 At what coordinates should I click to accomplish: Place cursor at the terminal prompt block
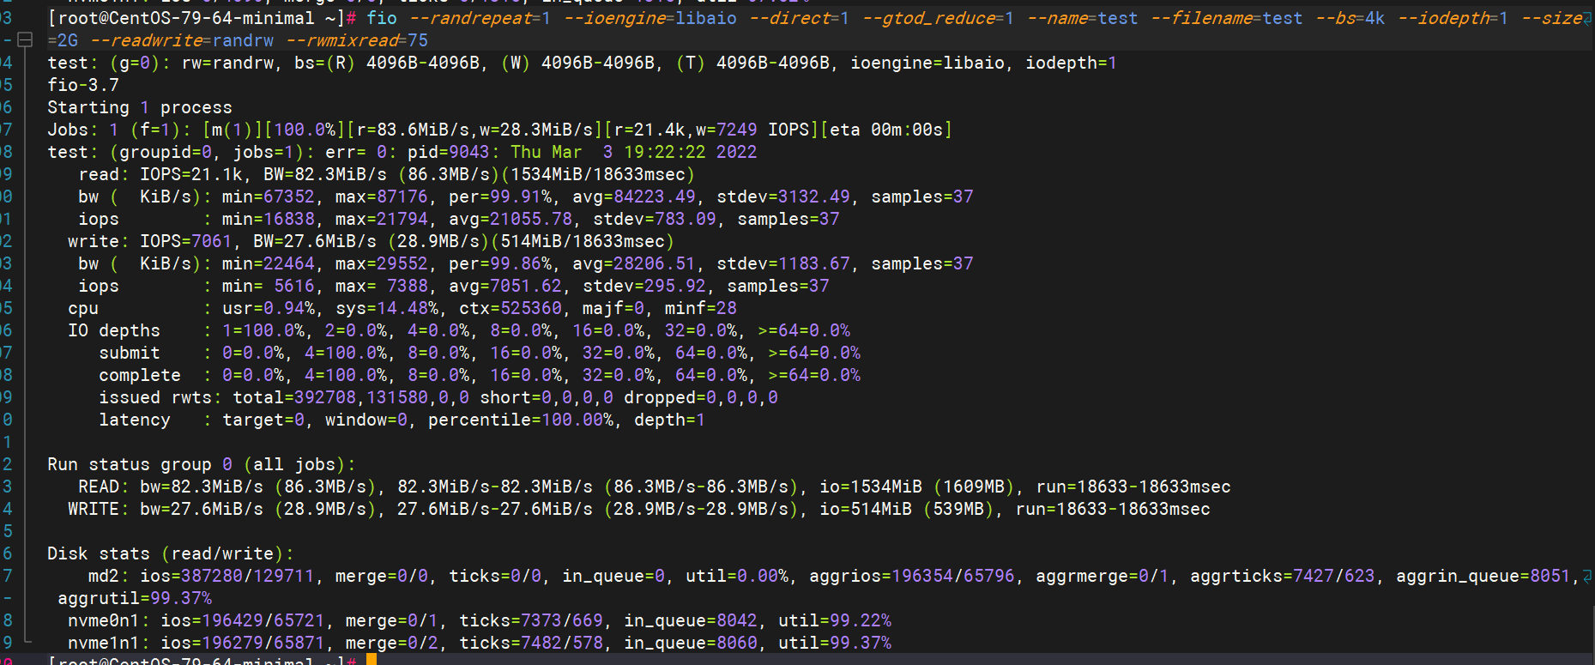tap(372, 660)
